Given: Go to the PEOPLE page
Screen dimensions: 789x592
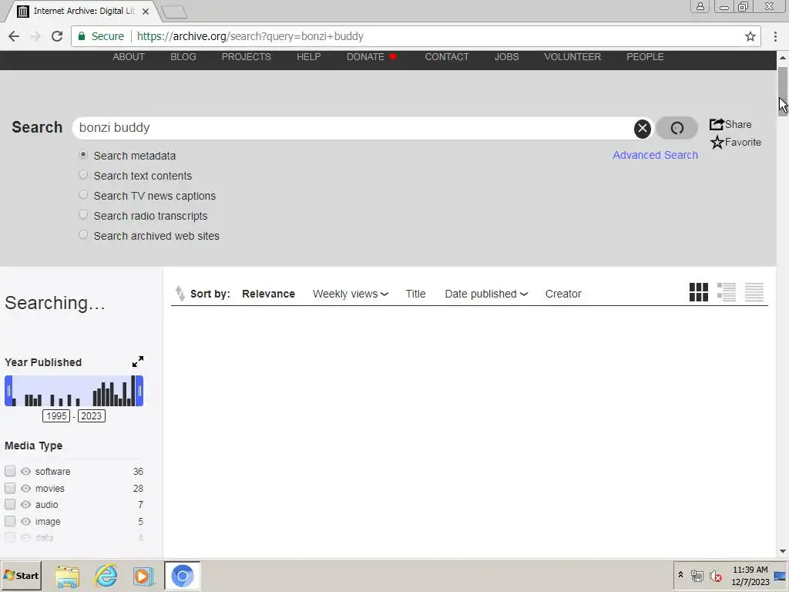Looking at the screenshot, I should pos(645,57).
